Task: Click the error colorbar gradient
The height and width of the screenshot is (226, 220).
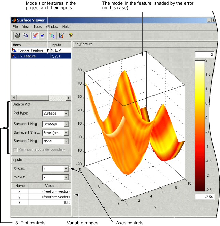Action: point(200,126)
